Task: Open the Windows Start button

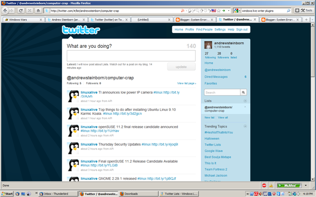Action: [x=7, y=194]
